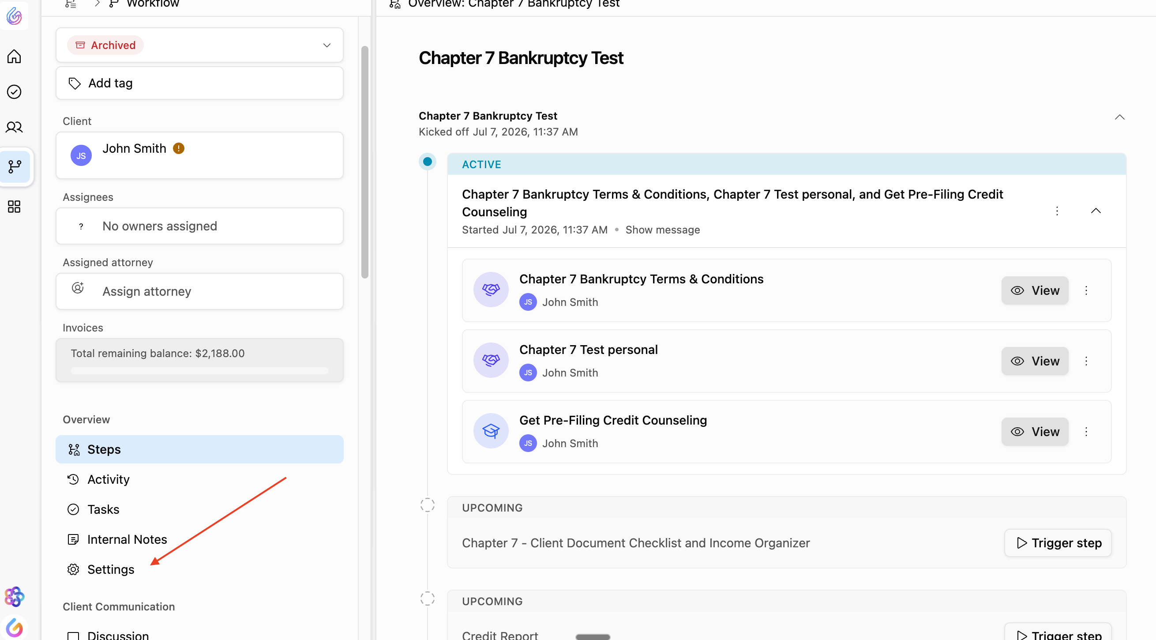Screen dimensions: 1156x640
Task: Open kebab menu for Chapter 7 Test personal
Action: tap(1086, 361)
